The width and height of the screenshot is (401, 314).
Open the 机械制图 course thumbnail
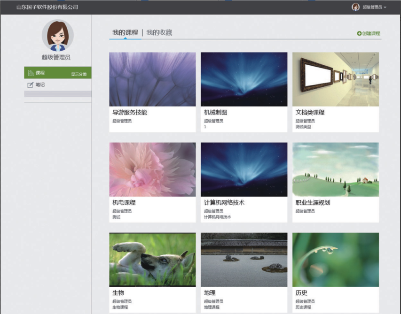pos(244,79)
